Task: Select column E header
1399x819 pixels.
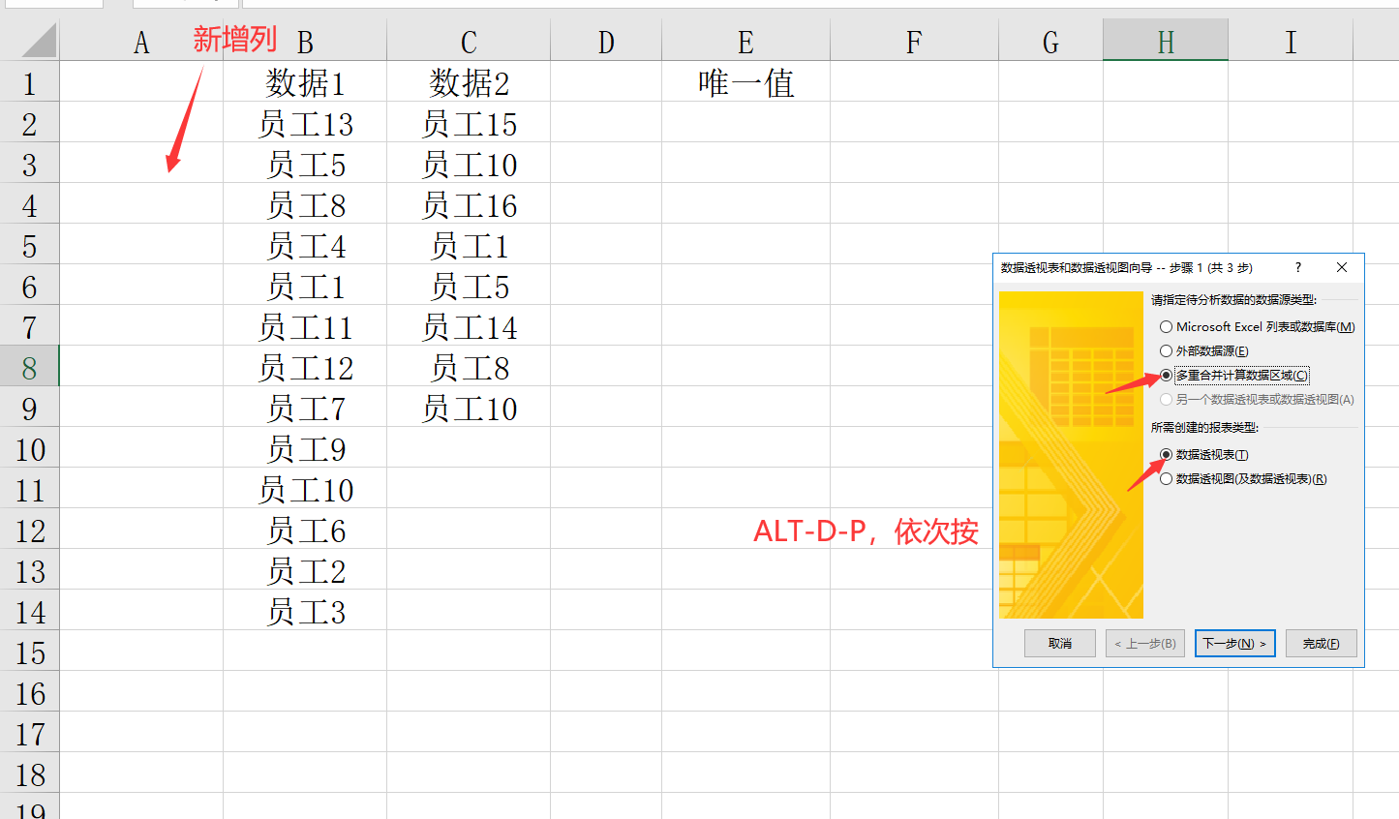Action: coord(745,43)
